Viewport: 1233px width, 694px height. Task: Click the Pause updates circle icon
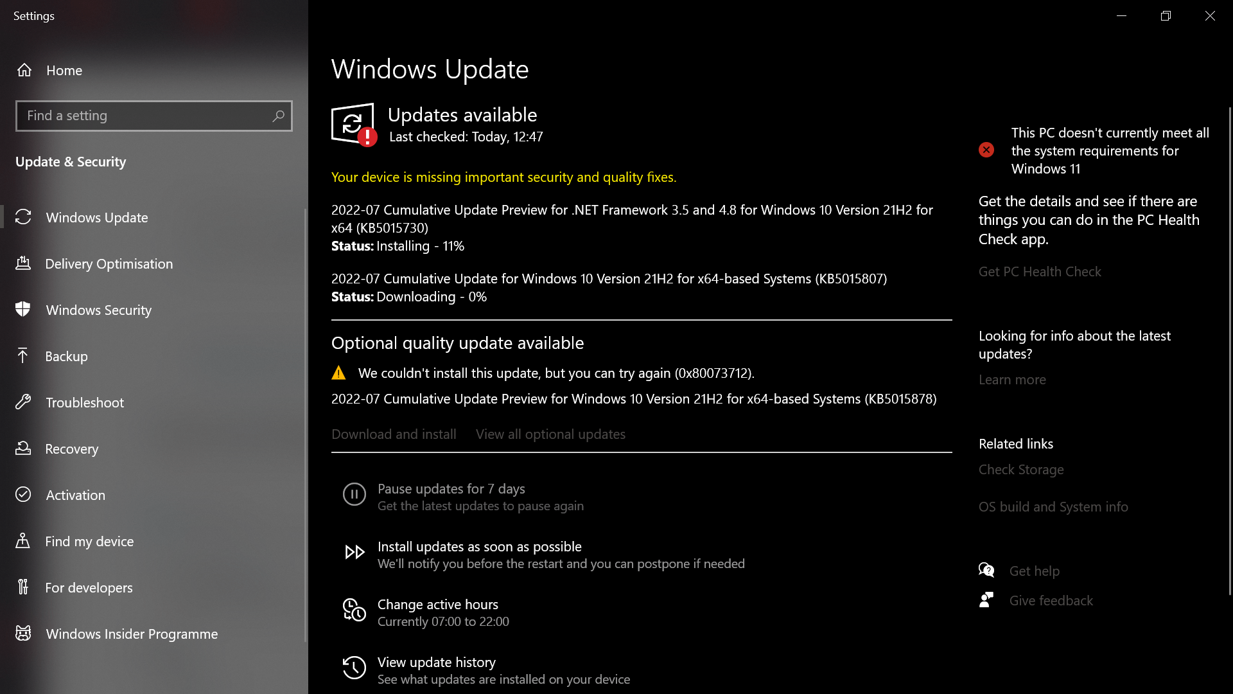pos(354,494)
